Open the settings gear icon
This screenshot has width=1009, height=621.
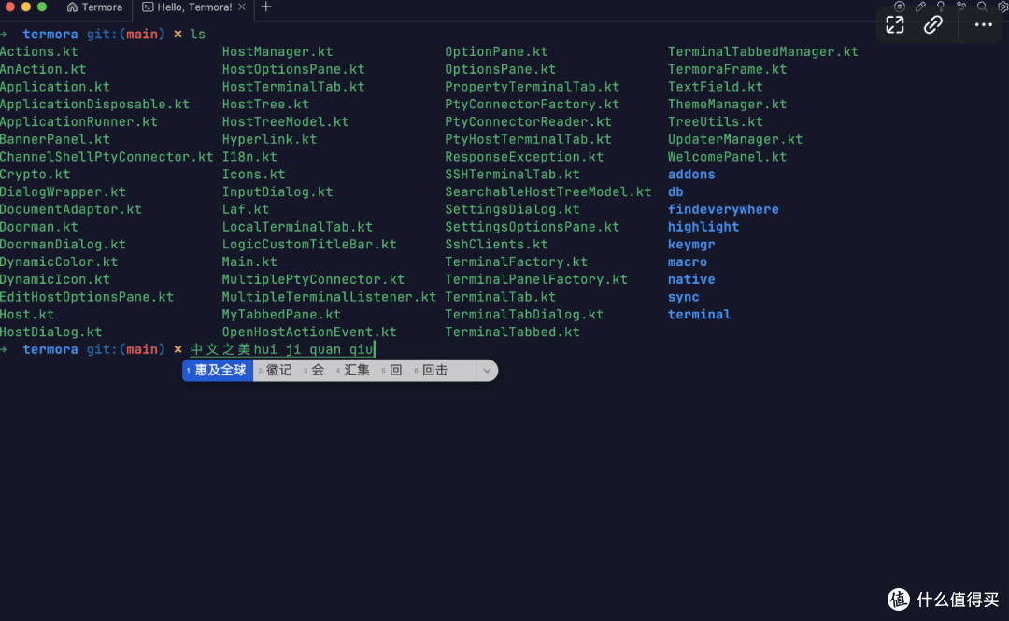[1002, 7]
